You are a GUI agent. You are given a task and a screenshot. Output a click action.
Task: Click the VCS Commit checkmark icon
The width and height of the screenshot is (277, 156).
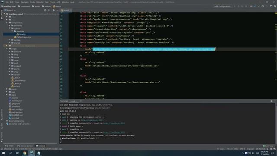coord(259,6)
